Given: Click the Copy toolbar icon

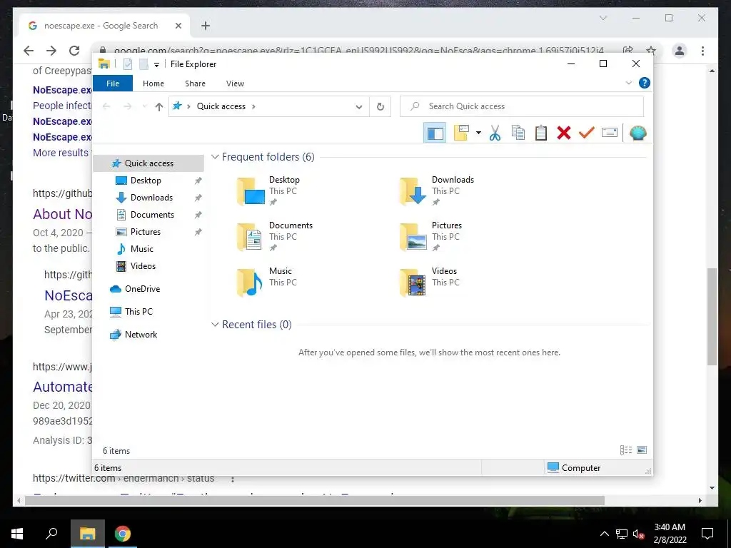Looking at the screenshot, I should tap(518, 133).
